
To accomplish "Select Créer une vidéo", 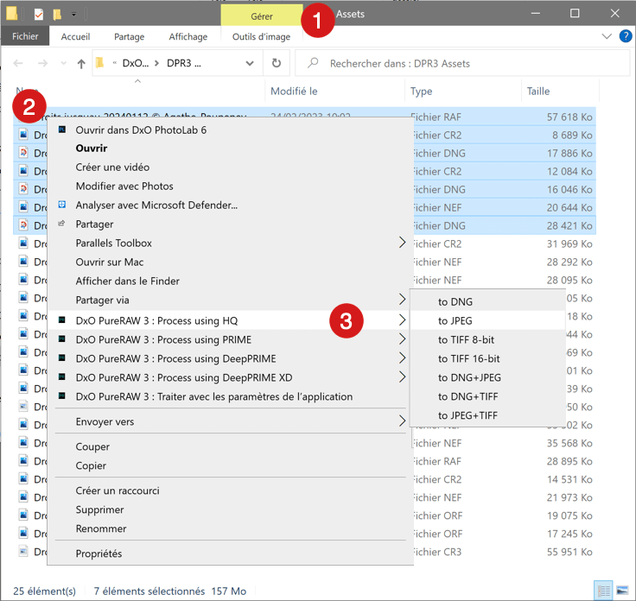I will click(112, 168).
